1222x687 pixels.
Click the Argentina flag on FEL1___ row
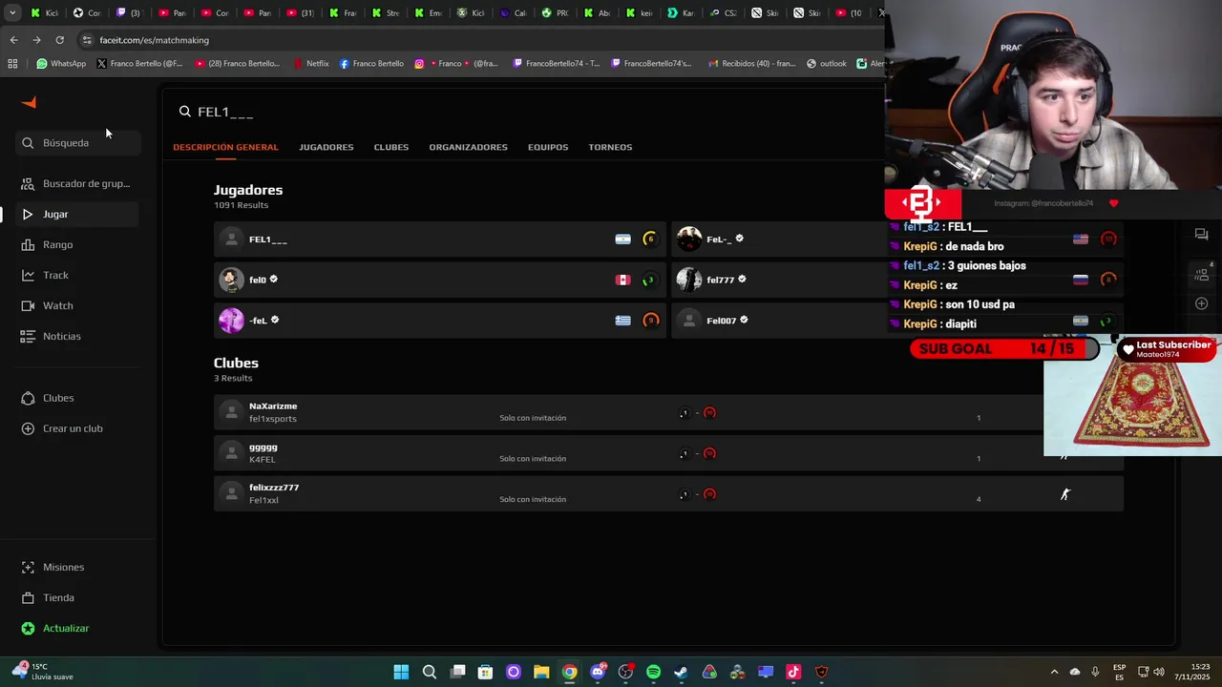pos(622,239)
